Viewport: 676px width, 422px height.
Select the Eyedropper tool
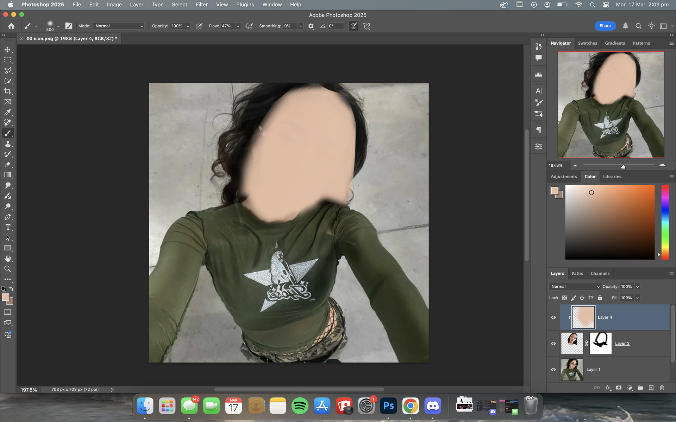coord(7,112)
